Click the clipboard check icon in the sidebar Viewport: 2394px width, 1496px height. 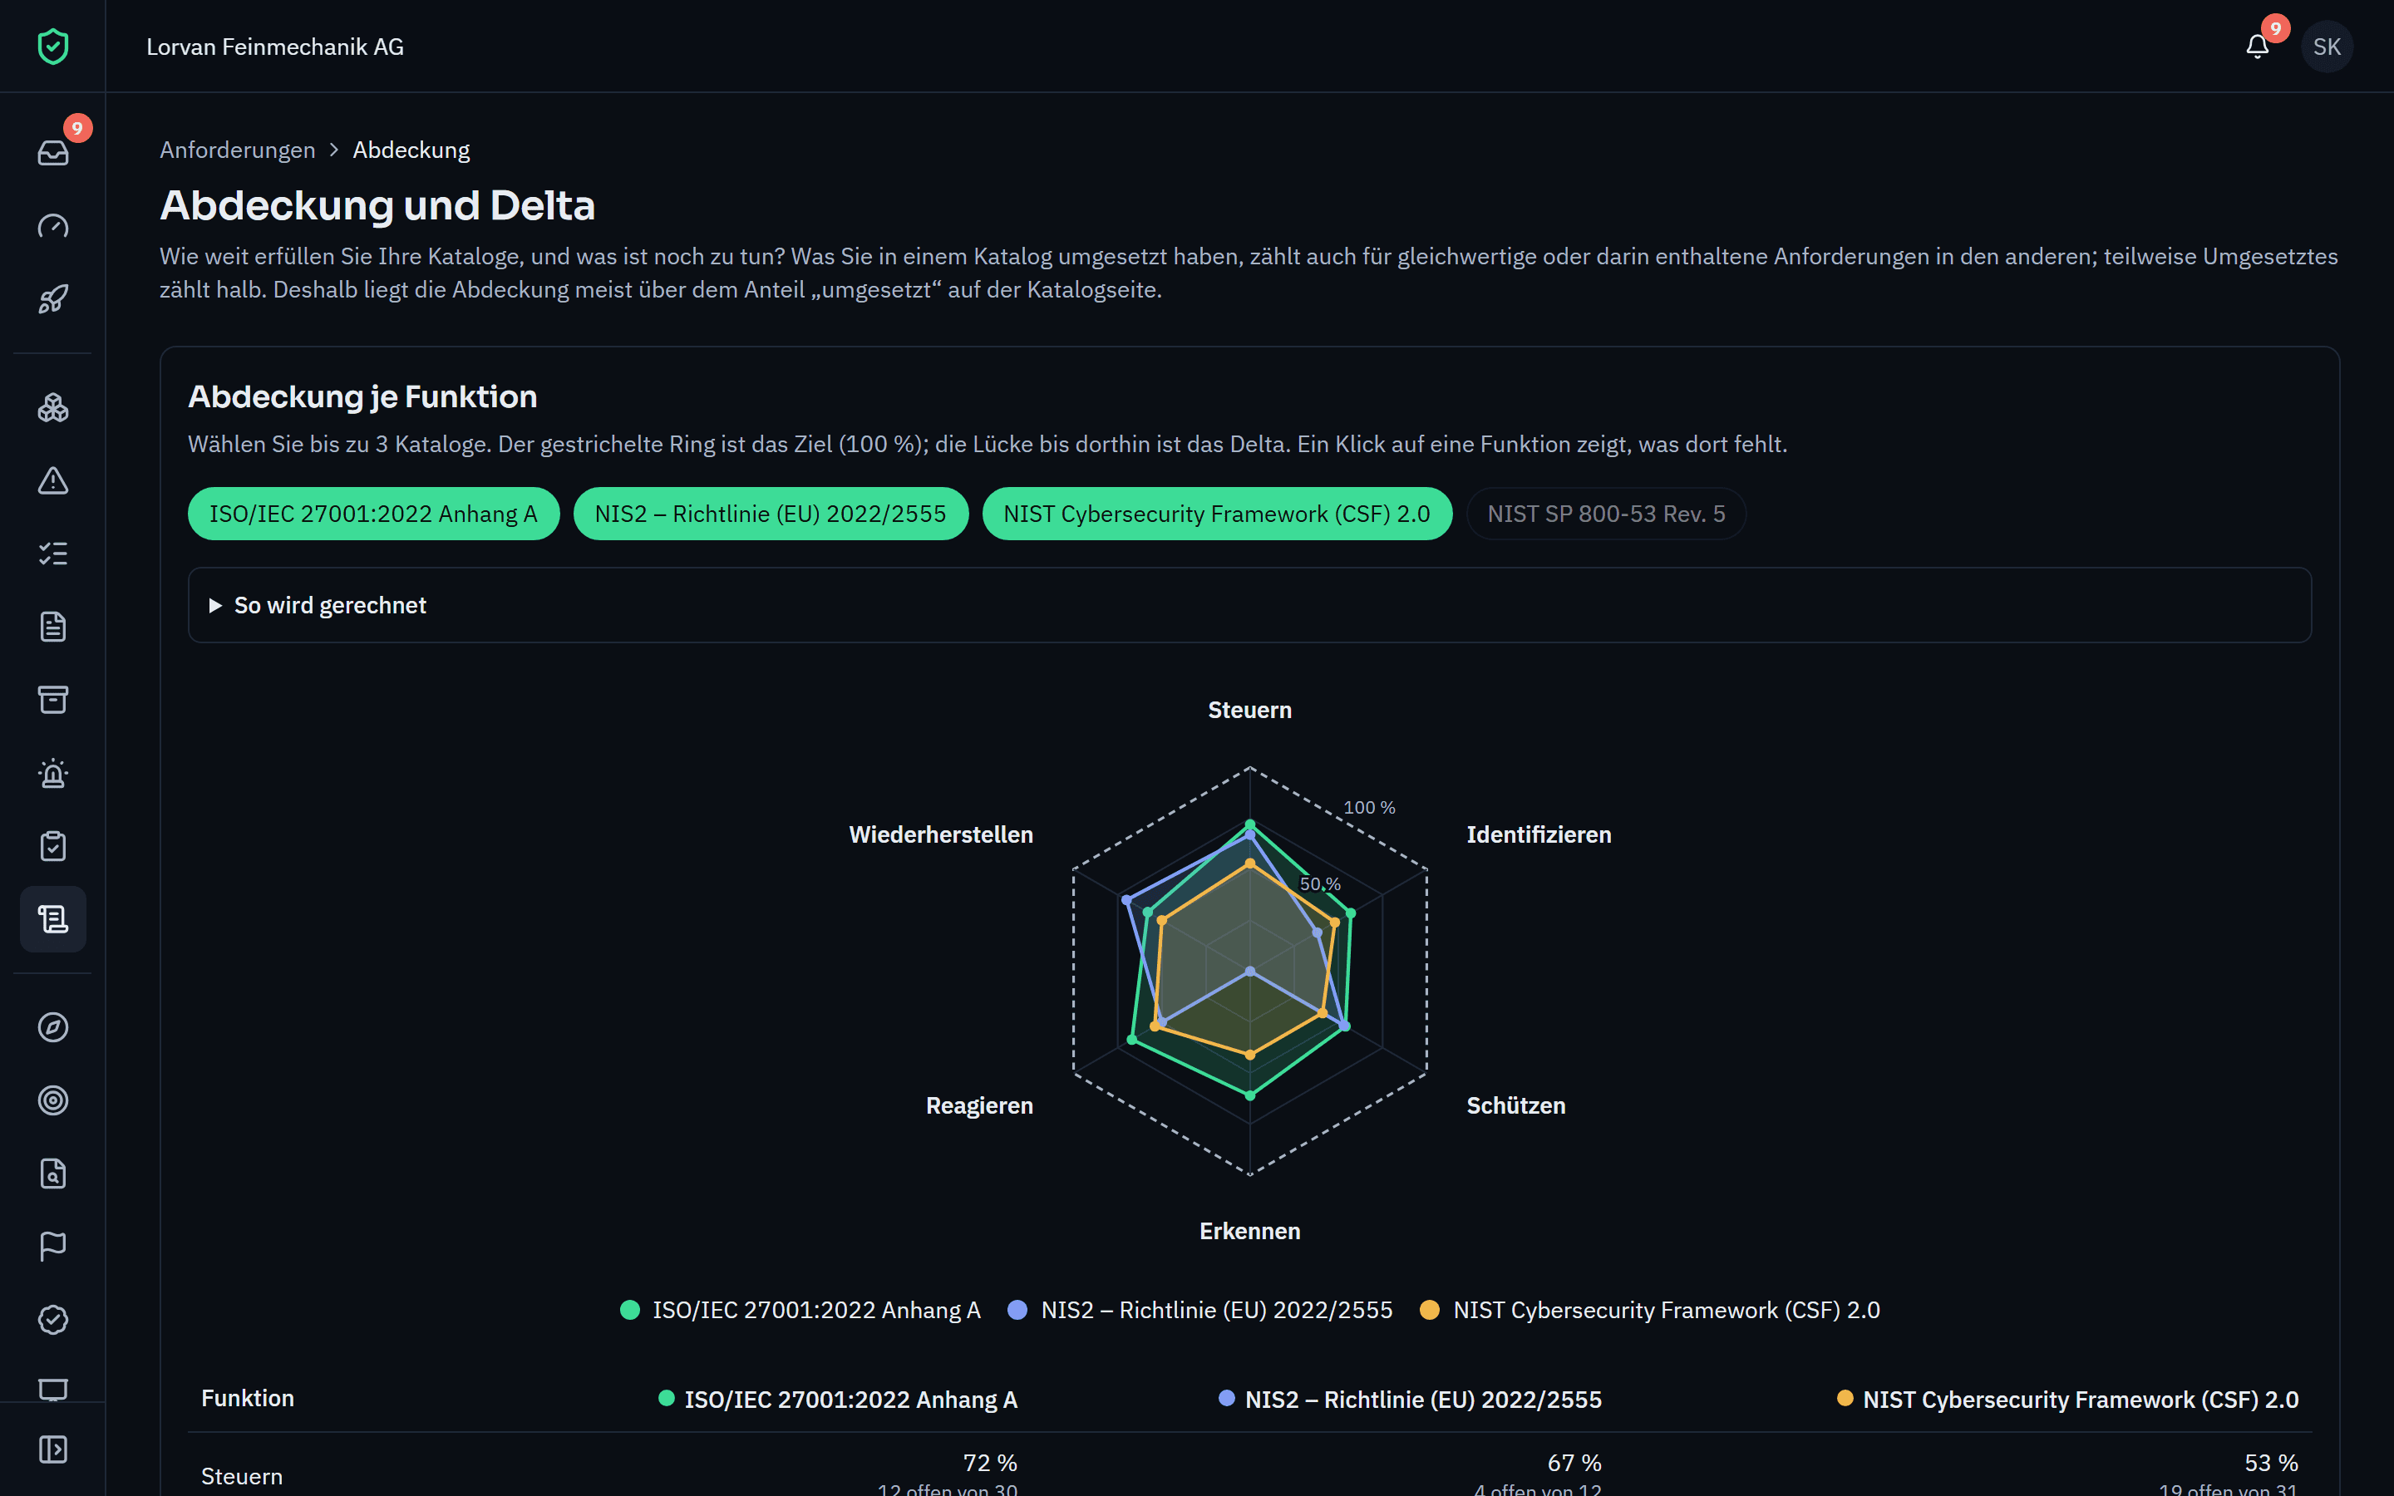52,846
